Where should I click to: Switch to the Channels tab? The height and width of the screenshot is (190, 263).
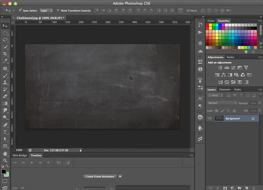(225, 89)
